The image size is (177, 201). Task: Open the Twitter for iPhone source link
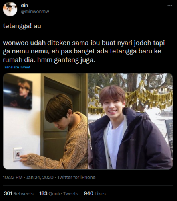[76, 178]
